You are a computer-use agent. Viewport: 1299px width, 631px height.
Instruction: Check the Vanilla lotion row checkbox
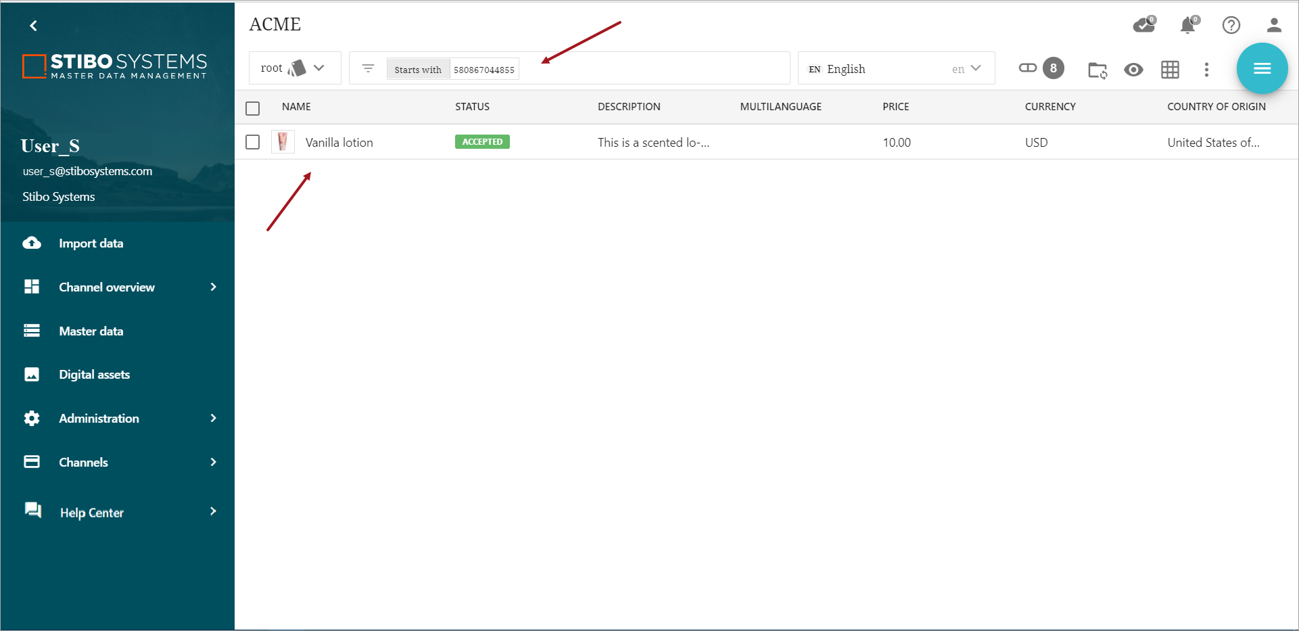click(x=253, y=142)
